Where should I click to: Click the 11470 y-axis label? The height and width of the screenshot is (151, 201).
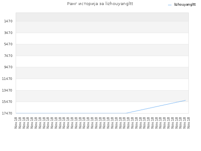tap(7, 79)
